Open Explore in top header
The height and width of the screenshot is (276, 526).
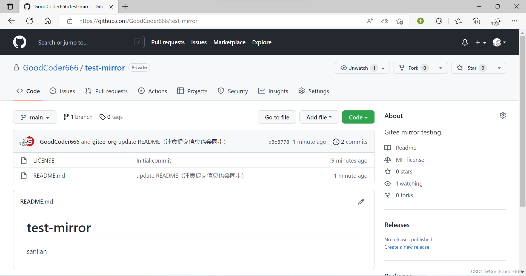pos(262,42)
